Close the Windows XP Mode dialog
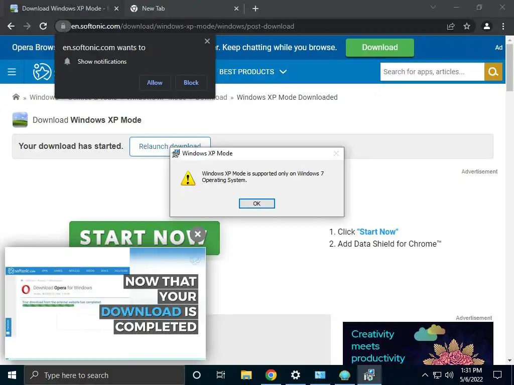This screenshot has height=385, width=514. tap(336, 153)
